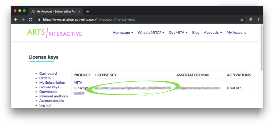Expand the Get MITA dropdown
This screenshot has width=274, height=125.
pyautogui.click(x=178, y=33)
